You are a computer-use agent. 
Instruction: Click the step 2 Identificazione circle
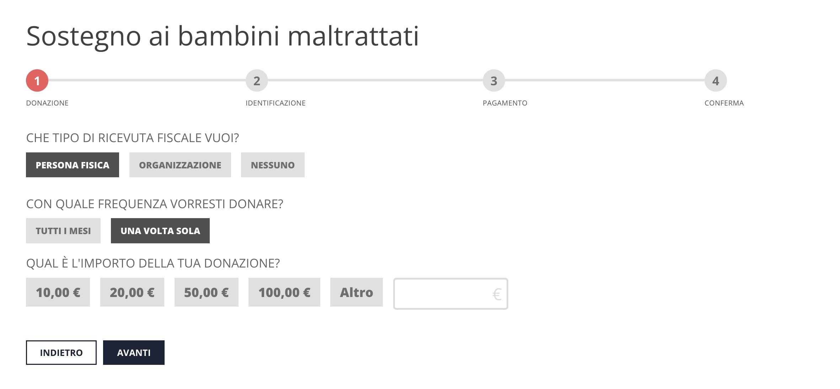pyautogui.click(x=257, y=81)
